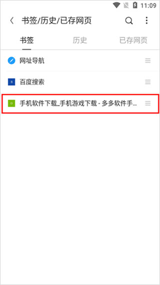Click the blue 百度搜索 favicon
160x285 pixels.
[x=12, y=82]
